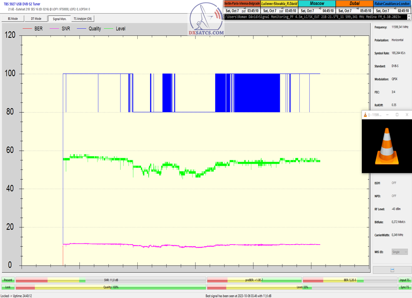Open the MIS Single dropdown

[x=400, y=252]
